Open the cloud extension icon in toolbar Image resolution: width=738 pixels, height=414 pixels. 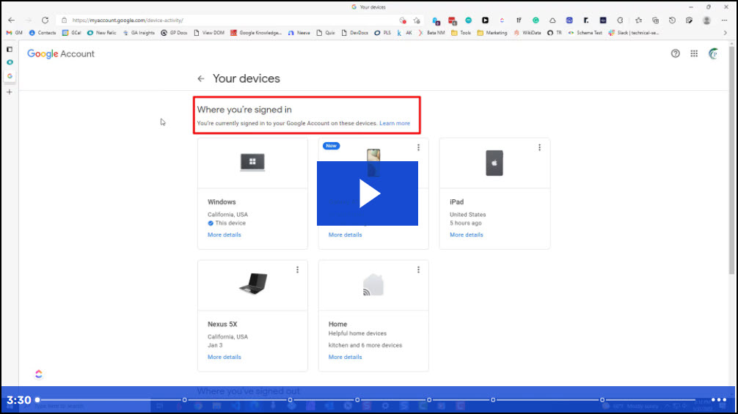point(552,21)
